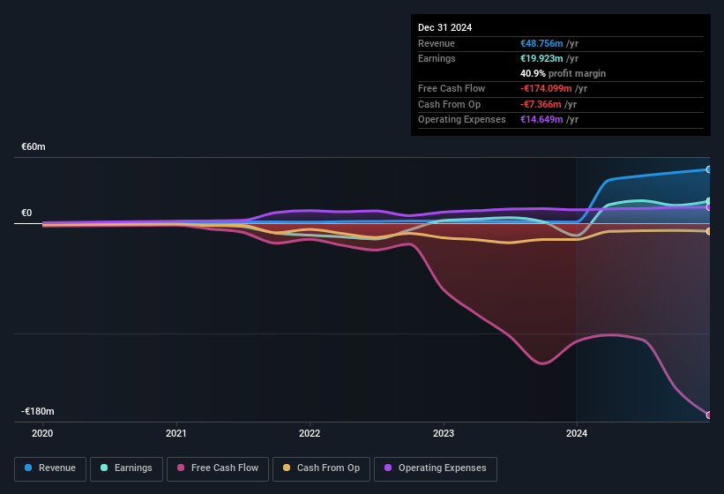
Task: Click the pink Free Cash Flow endpoint marker
Action: pos(708,415)
